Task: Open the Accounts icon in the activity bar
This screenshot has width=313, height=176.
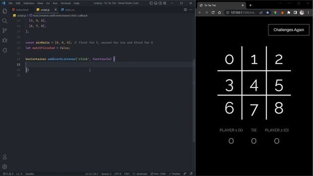Action: (x=4, y=157)
